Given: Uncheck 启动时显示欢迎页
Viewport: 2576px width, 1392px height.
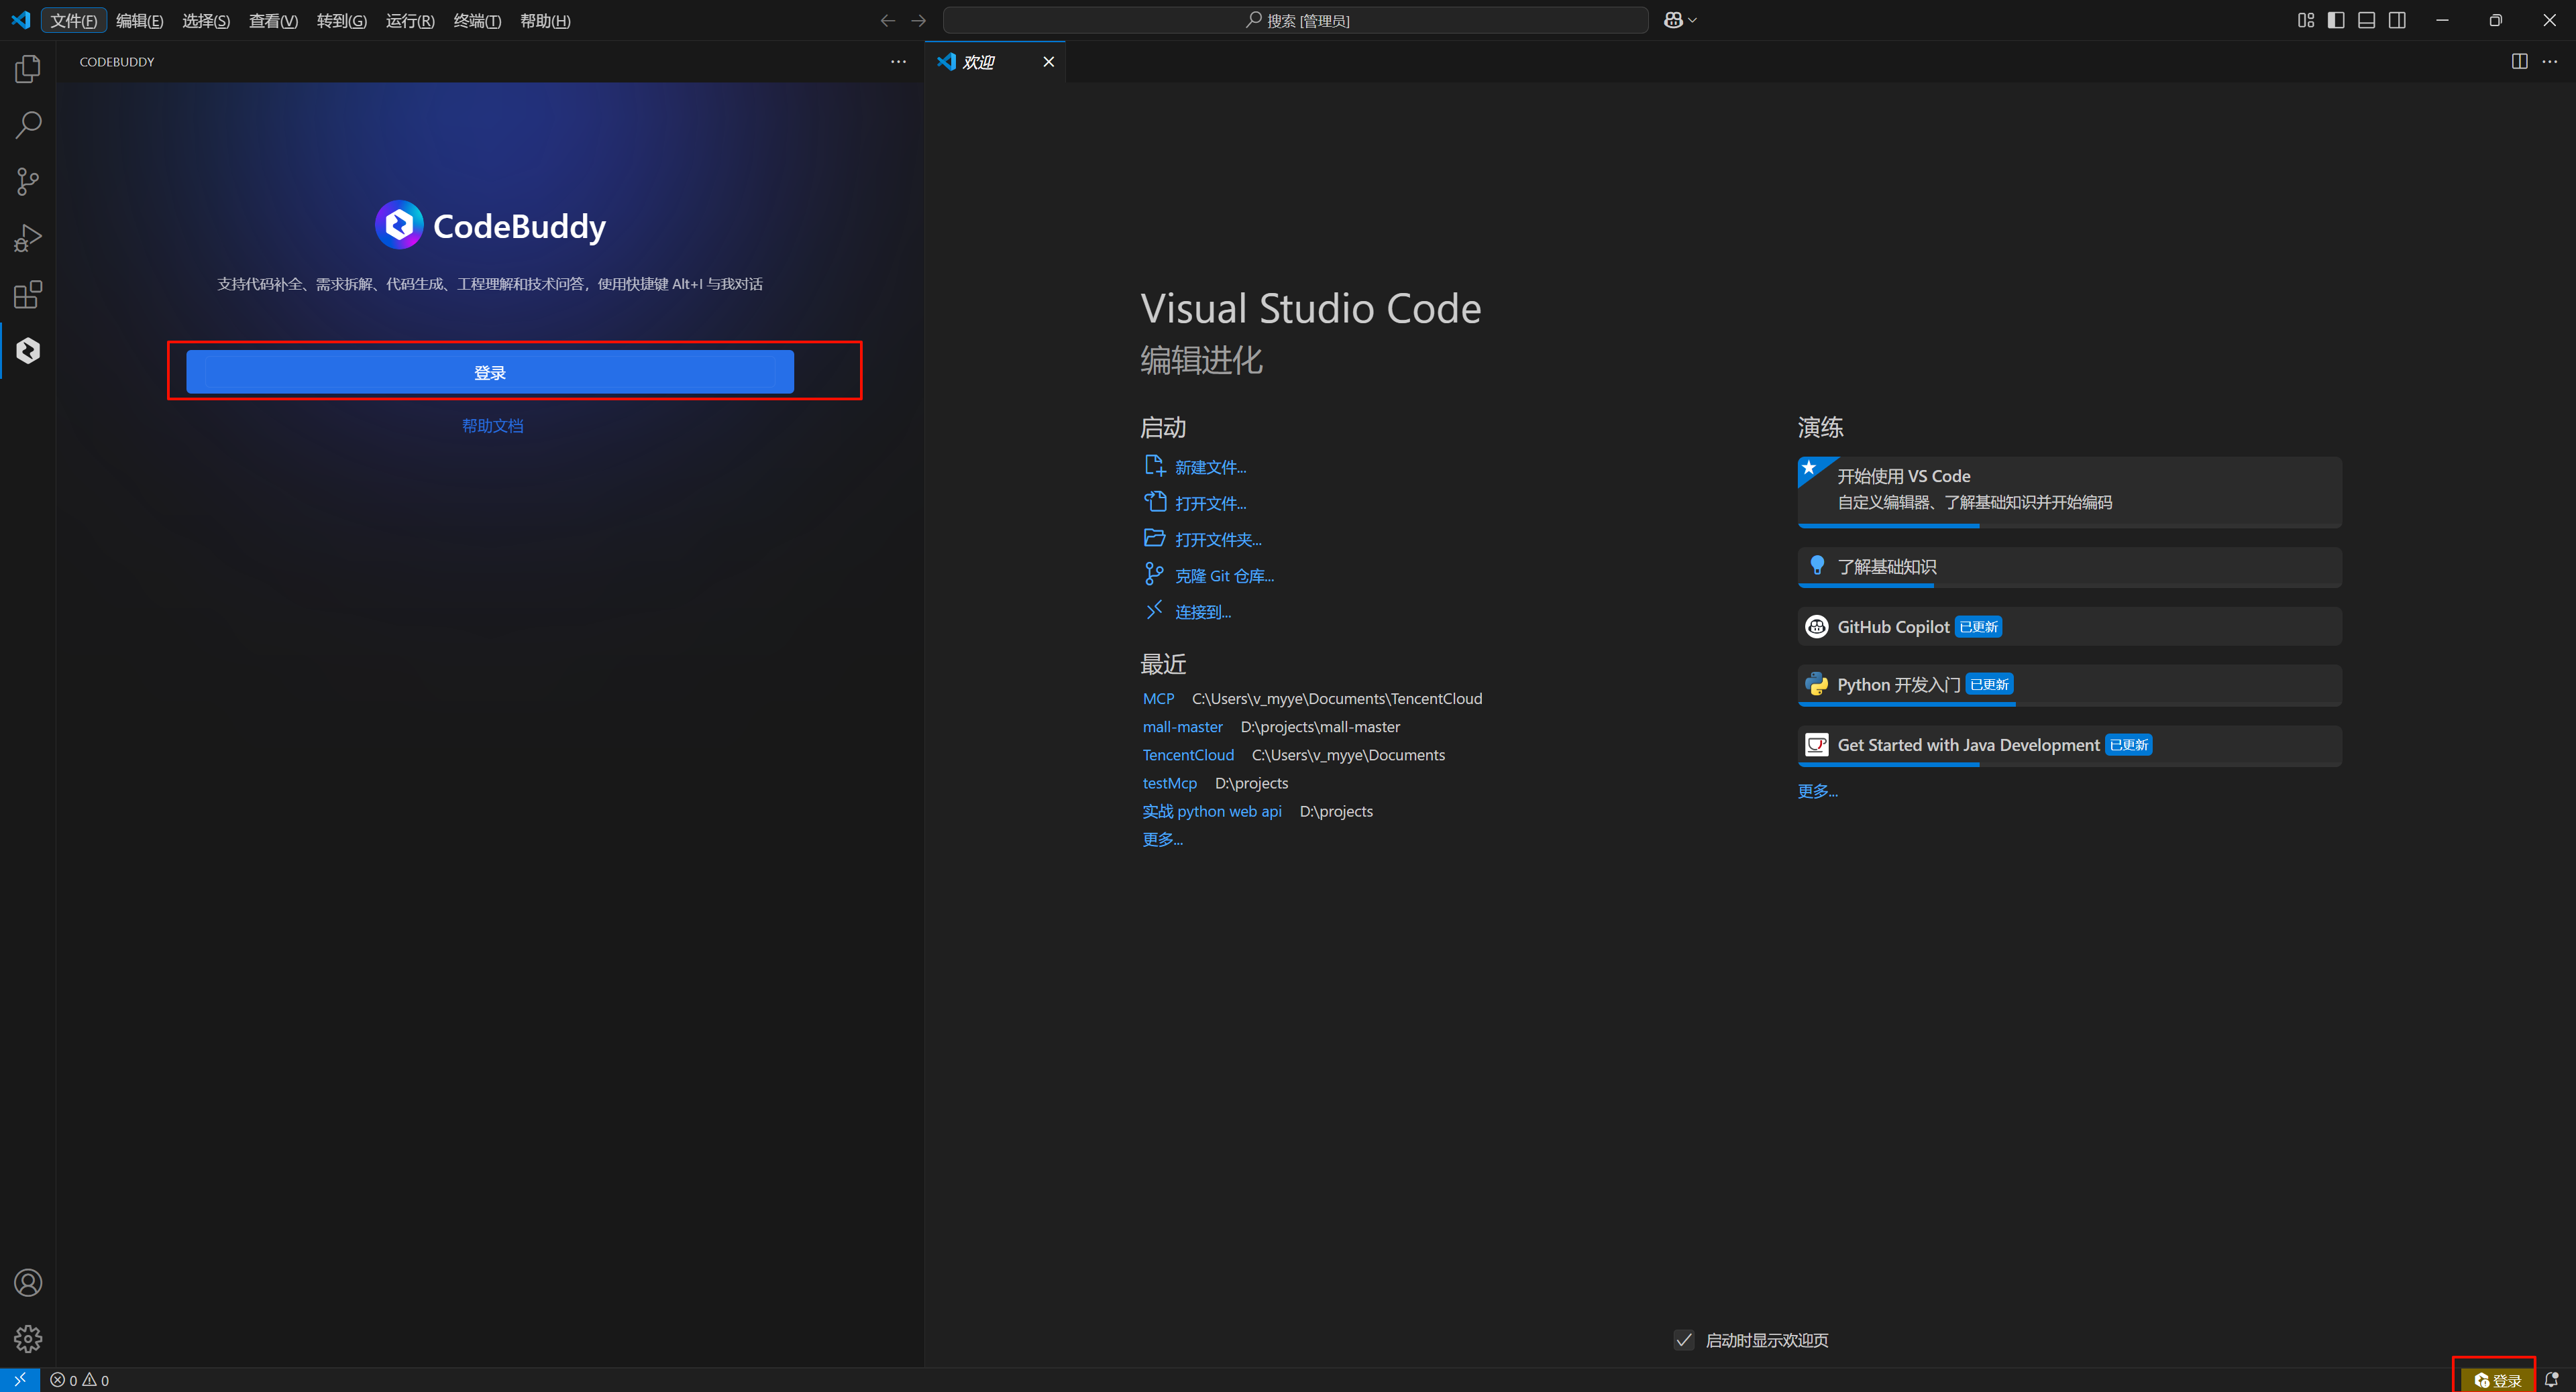Looking at the screenshot, I should point(1684,1340).
